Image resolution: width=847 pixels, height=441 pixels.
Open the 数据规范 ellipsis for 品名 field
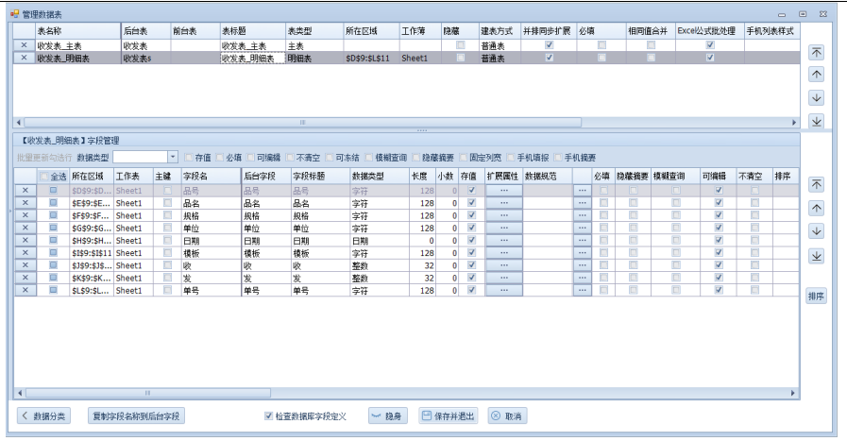click(582, 203)
